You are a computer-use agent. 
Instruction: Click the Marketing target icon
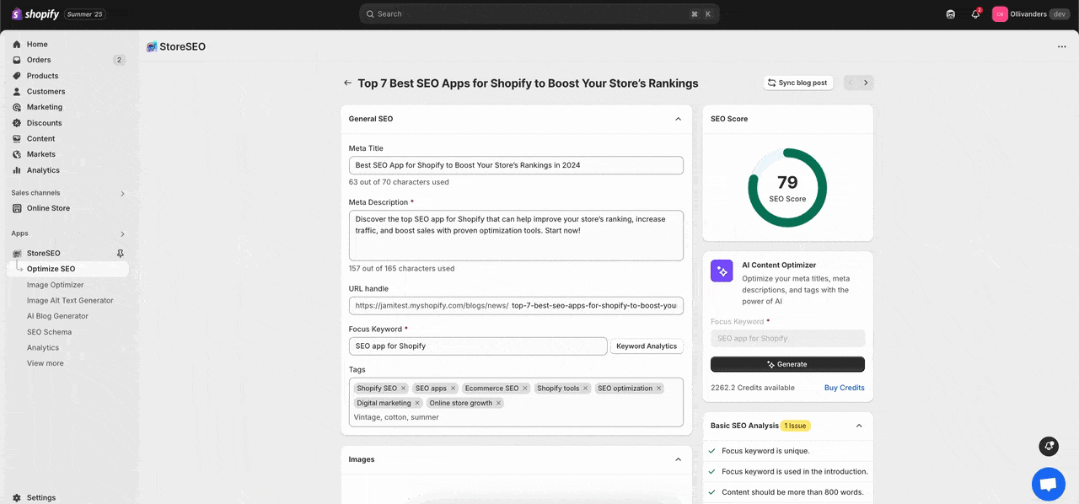[x=17, y=107]
